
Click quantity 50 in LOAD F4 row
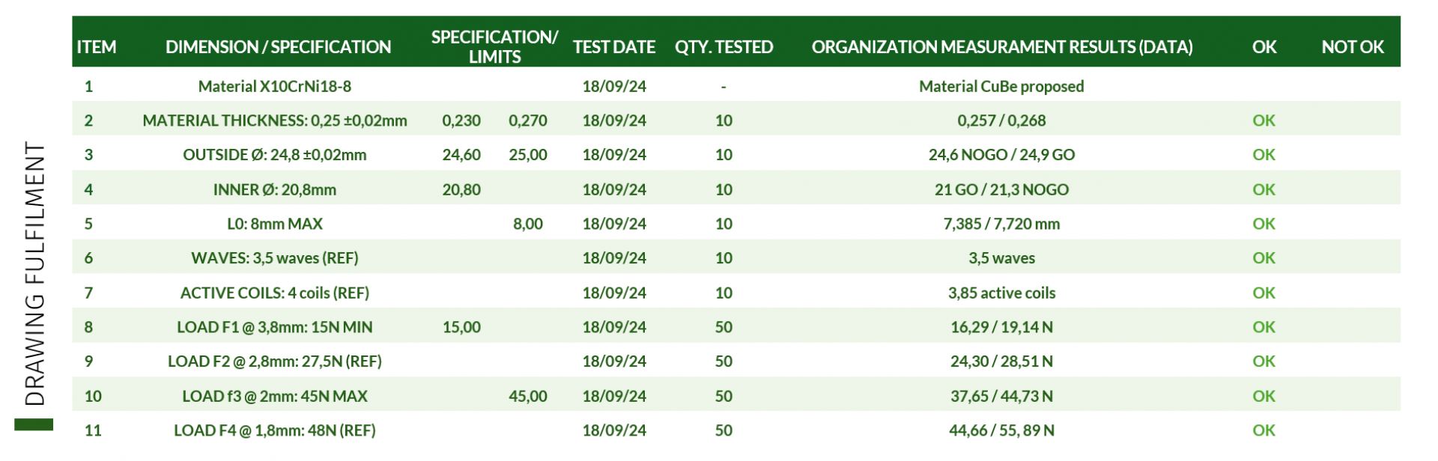click(723, 430)
